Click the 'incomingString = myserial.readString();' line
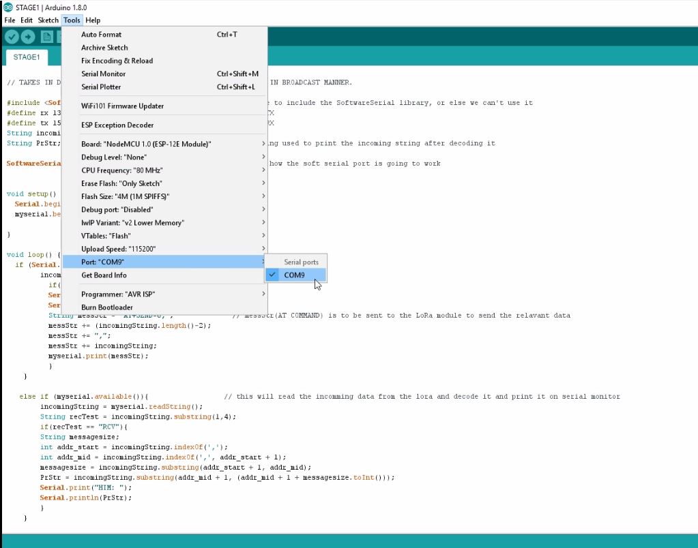The width and height of the screenshot is (698, 548). click(x=121, y=406)
